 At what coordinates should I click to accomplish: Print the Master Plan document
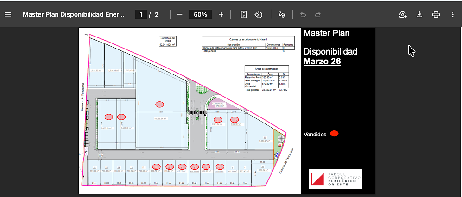click(436, 14)
